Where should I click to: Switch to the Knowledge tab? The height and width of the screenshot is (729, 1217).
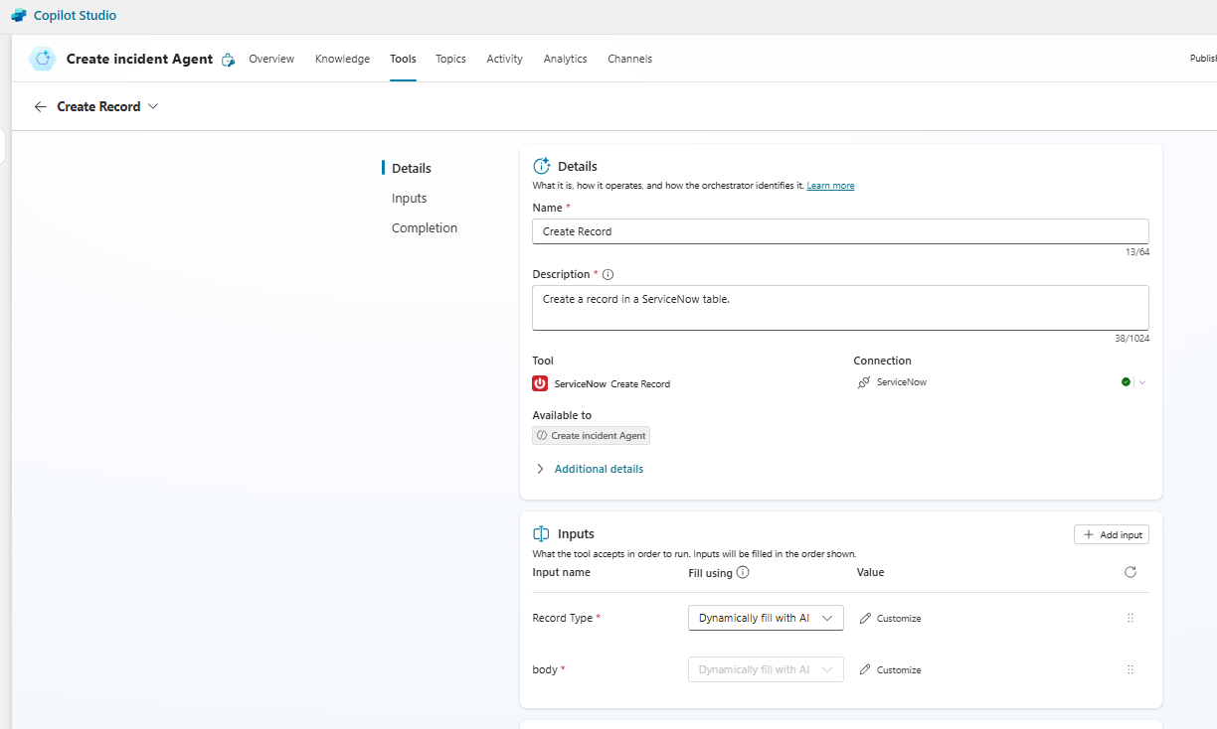click(342, 59)
